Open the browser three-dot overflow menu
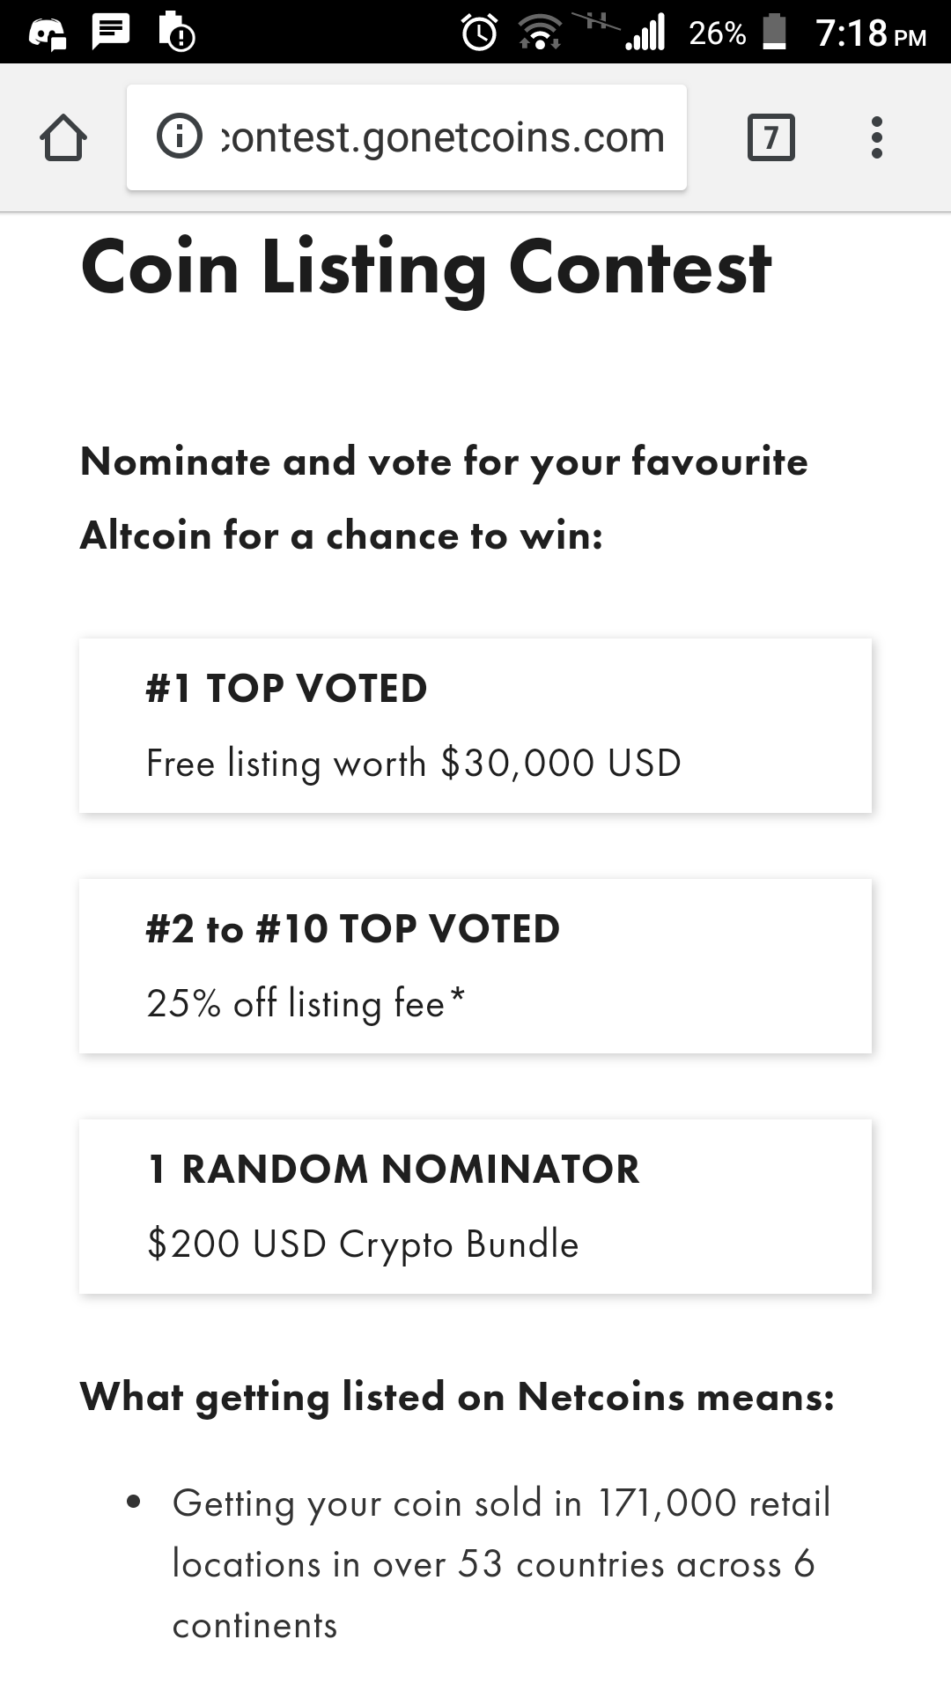951x1691 pixels. click(x=876, y=138)
